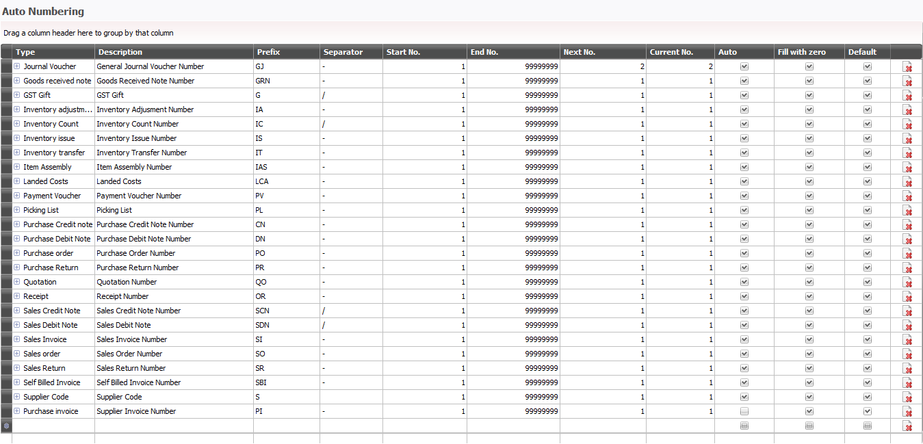Delete the Picking List row
Screen dimensions: 923x444
coord(908,211)
